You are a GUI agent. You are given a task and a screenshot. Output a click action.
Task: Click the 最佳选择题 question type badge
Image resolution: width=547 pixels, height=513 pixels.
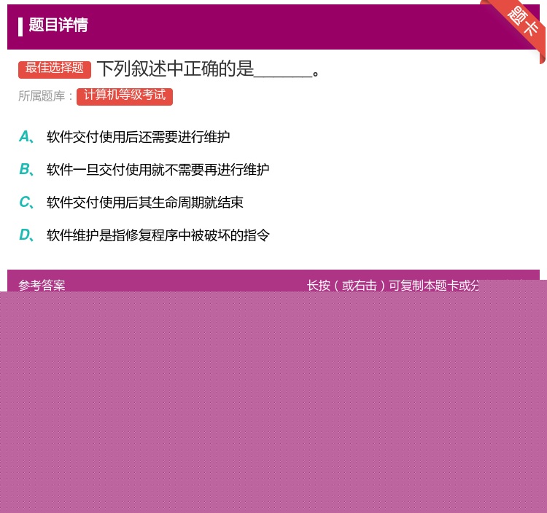point(55,69)
